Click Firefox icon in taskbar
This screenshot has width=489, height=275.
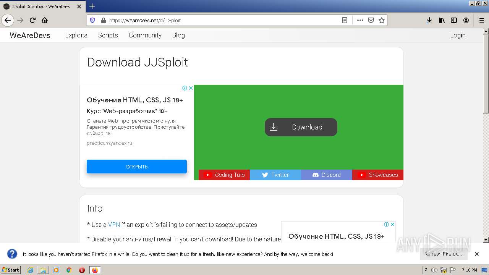(95, 270)
